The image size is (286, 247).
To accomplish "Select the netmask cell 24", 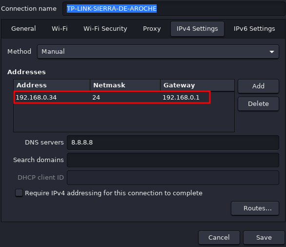I will 96,98.
